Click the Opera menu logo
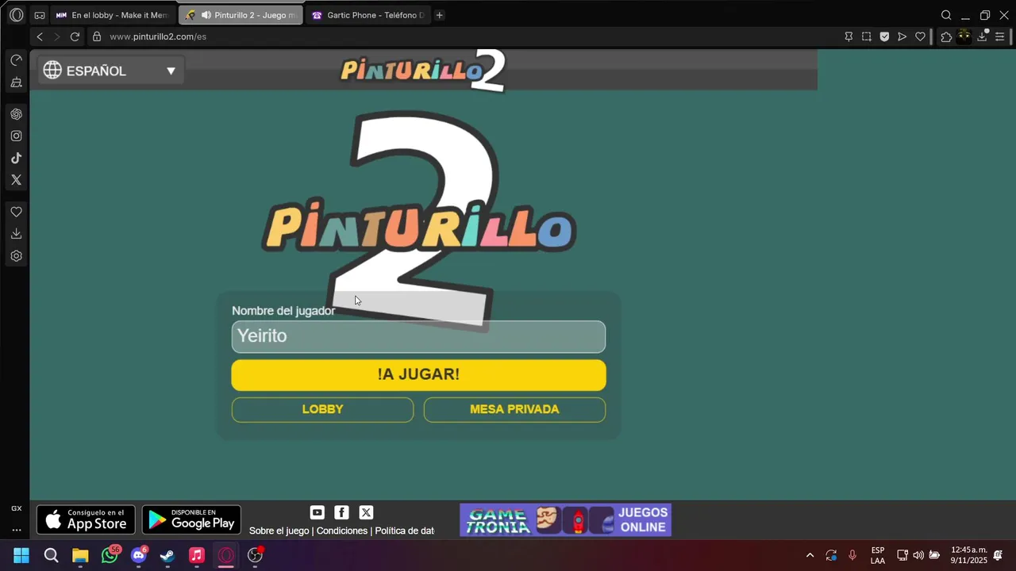 [x=16, y=15]
